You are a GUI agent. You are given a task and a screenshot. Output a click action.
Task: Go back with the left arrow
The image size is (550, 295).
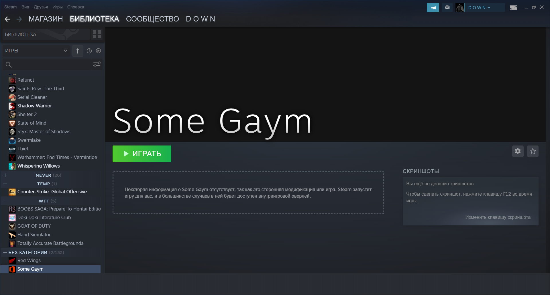pos(7,19)
